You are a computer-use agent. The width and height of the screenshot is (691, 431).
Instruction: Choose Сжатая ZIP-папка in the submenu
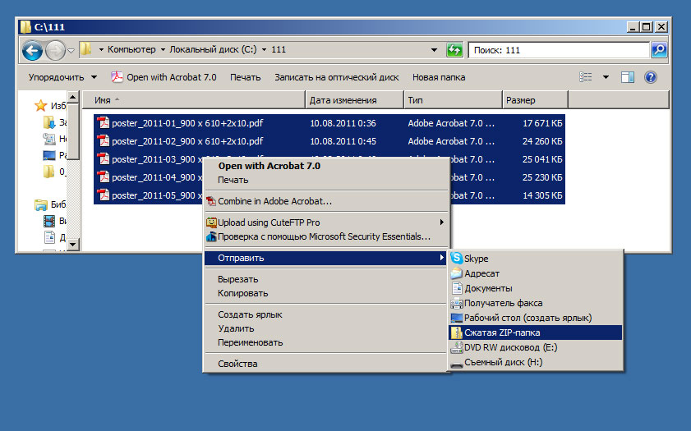(x=536, y=332)
